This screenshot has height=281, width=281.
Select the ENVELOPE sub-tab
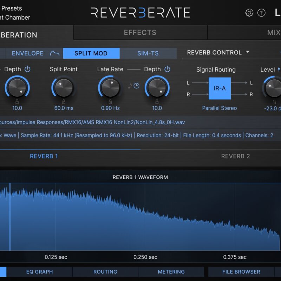point(34,53)
